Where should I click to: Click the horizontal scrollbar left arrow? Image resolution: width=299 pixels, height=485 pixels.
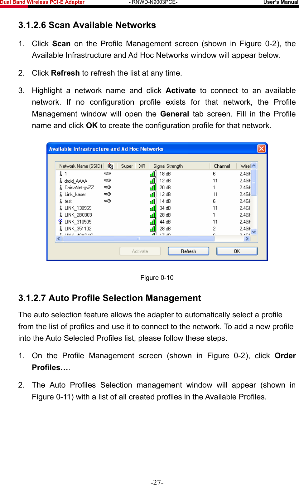click(59, 239)
